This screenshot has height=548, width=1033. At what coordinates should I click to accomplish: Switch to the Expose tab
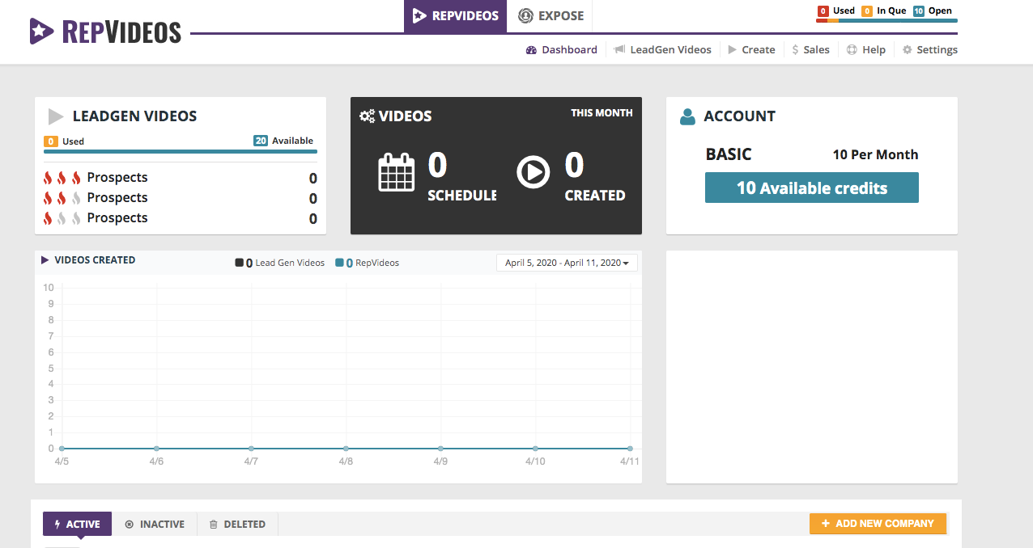click(x=551, y=16)
